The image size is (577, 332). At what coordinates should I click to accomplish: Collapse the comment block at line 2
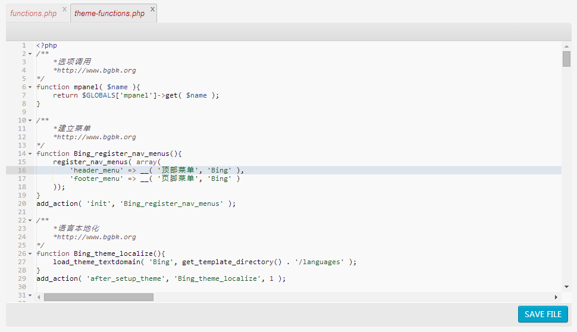30,54
